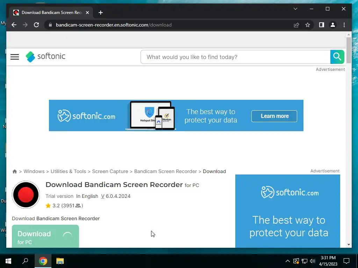Click 'In English' language text
The image size is (358, 268).
[87, 196]
